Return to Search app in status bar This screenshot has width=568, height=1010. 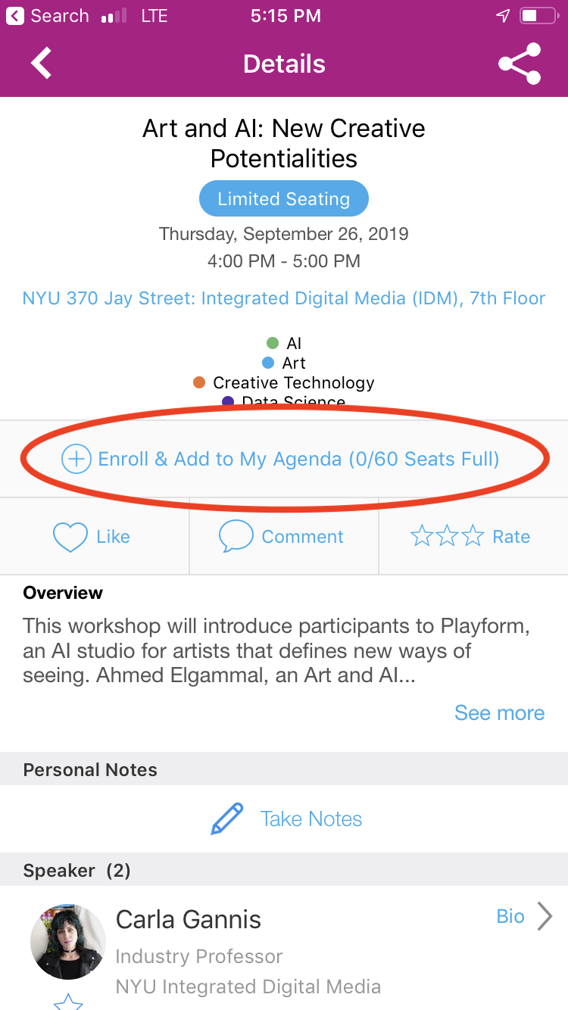coord(48,16)
